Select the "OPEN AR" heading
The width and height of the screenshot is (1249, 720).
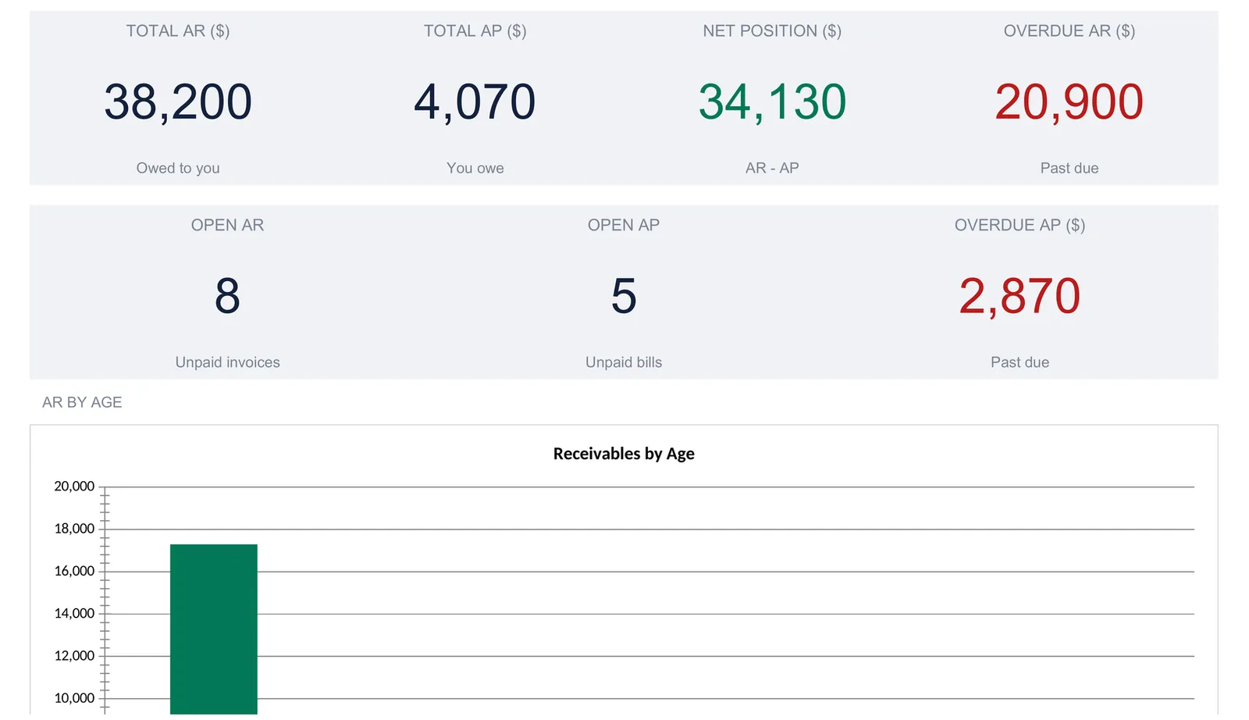(228, 225)
